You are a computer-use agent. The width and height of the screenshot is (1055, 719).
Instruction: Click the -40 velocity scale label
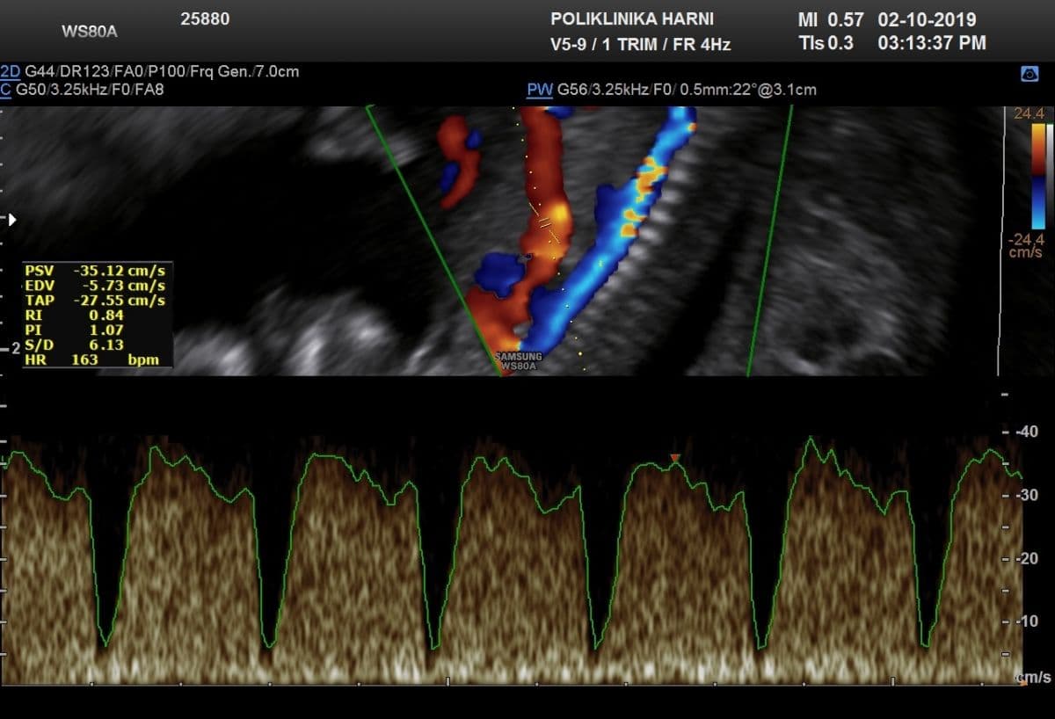click(x=1027, y=432)
